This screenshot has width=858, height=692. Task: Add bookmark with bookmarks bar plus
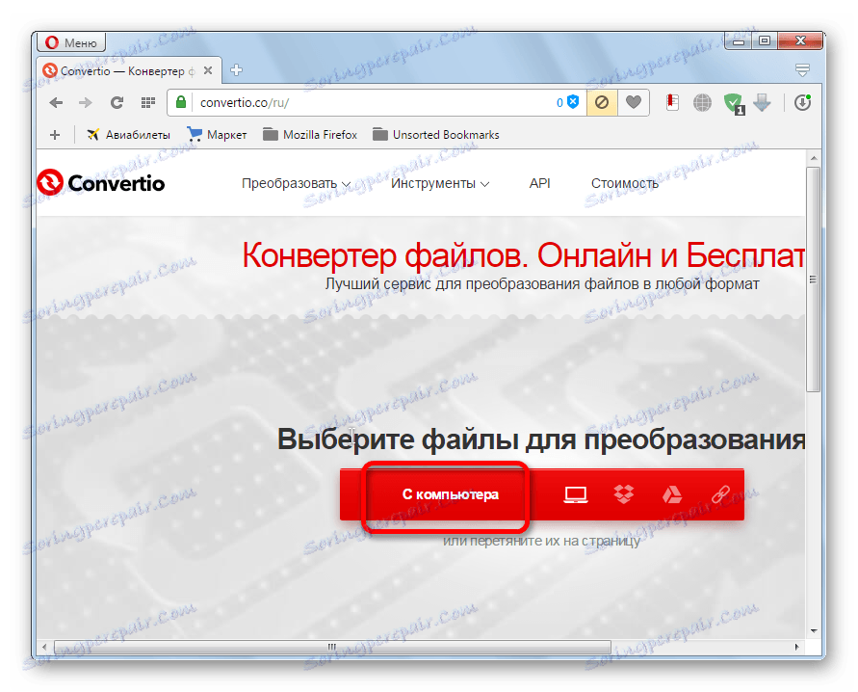[x=55, y=135]
